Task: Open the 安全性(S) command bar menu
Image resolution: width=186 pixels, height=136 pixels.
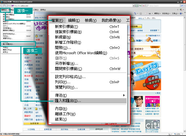Action: point(166,14)
